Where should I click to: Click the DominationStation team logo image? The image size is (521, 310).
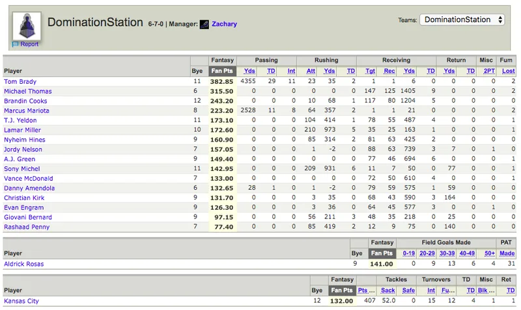[27, 26]
